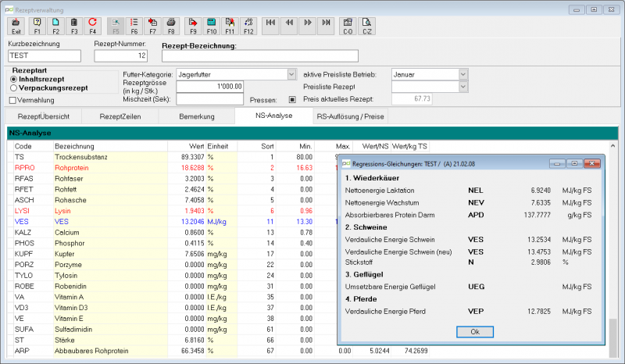Select the Inhaltsrezept radio button
This screenshot has height=364, width=625.
13,80
